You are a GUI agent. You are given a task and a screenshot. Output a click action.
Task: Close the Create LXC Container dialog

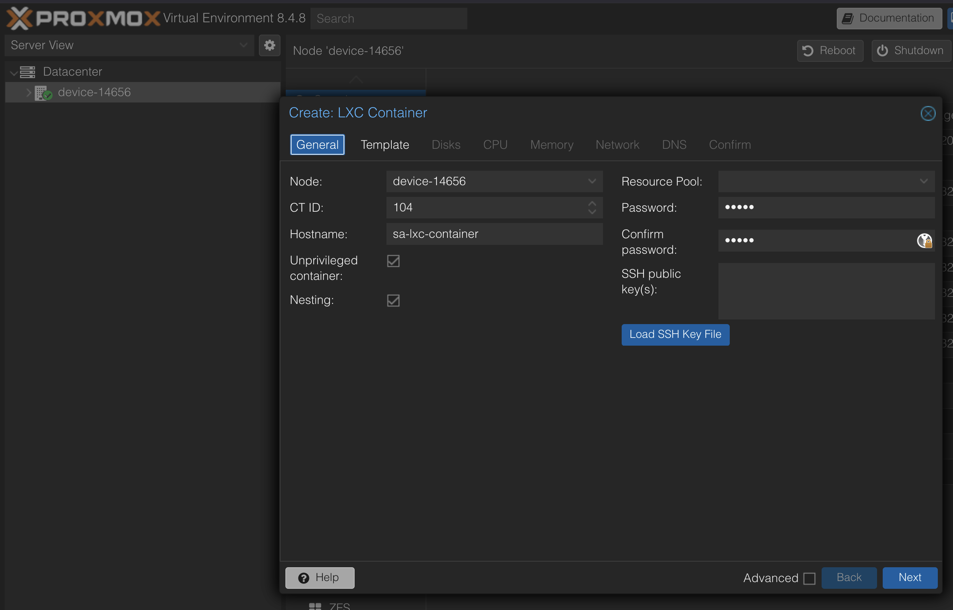927,114
